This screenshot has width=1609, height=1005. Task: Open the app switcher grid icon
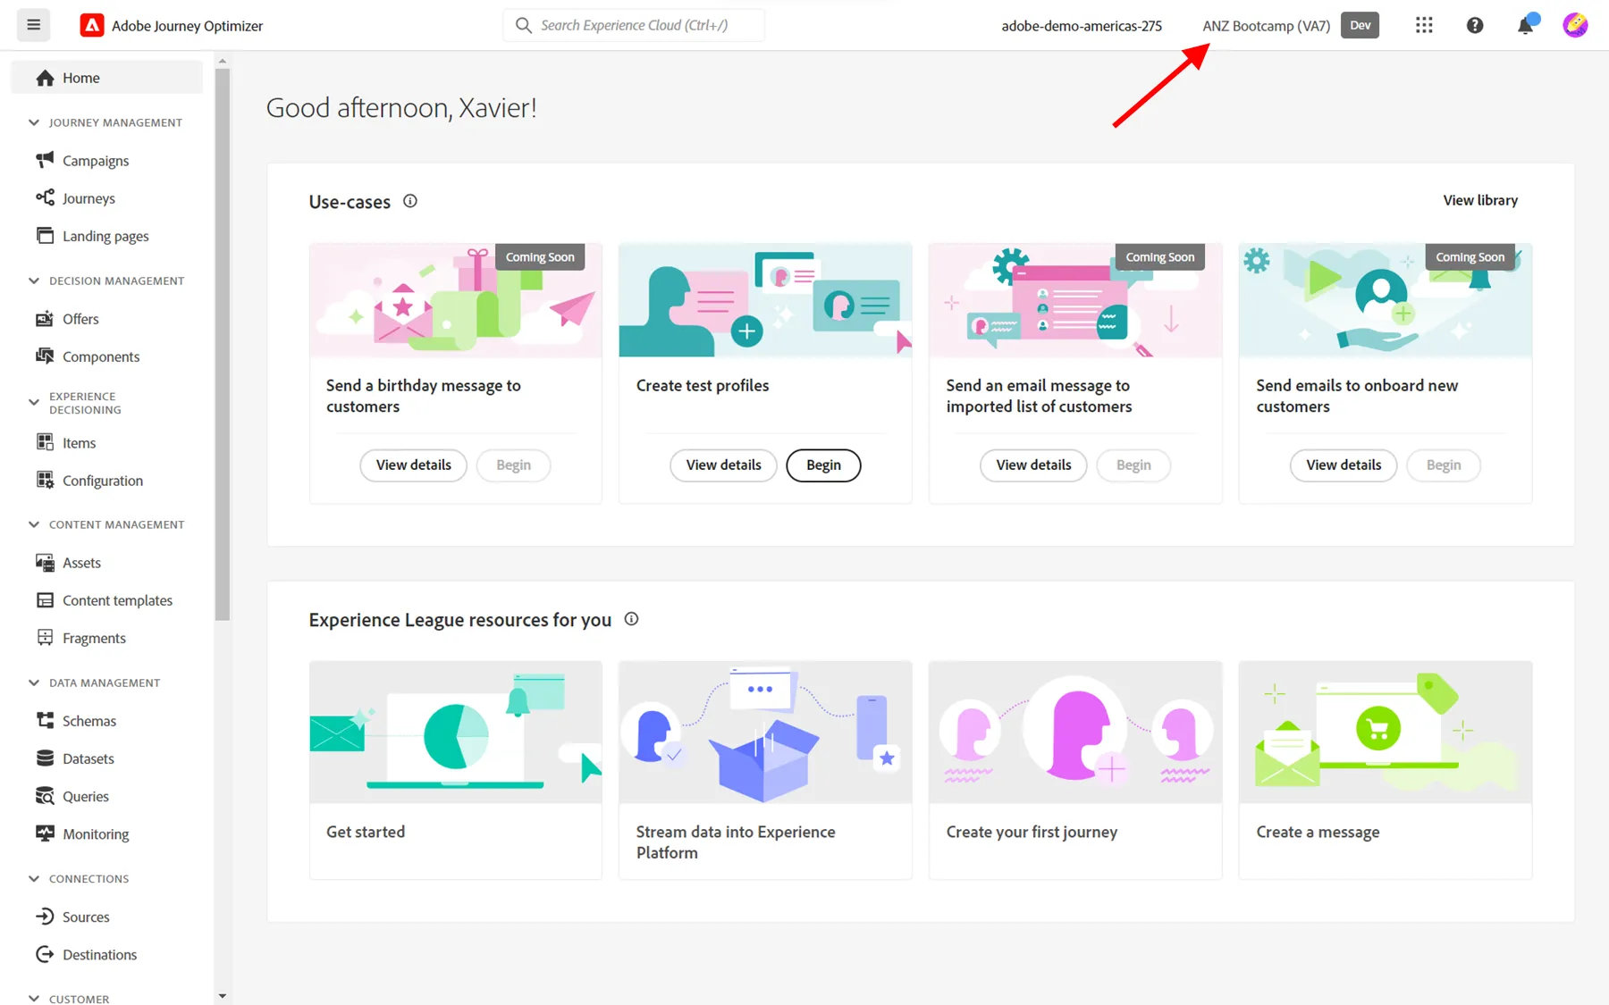click(1424, 25)
